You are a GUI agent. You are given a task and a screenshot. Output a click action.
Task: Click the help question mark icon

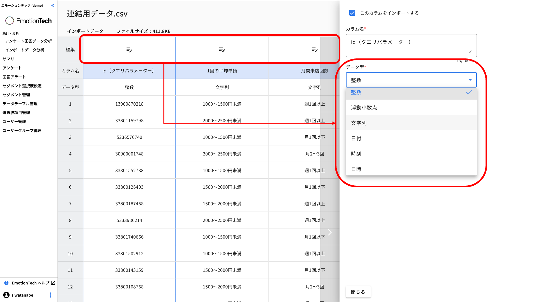[6, 283]
